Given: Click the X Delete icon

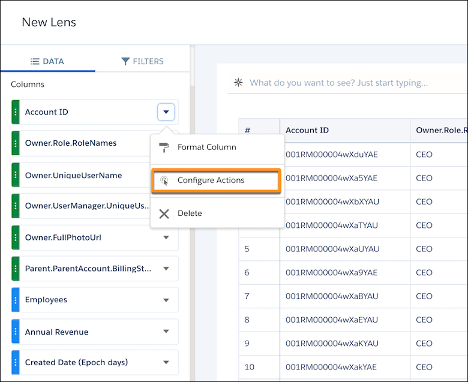Looking at the screenshot, I should point(164,214).
